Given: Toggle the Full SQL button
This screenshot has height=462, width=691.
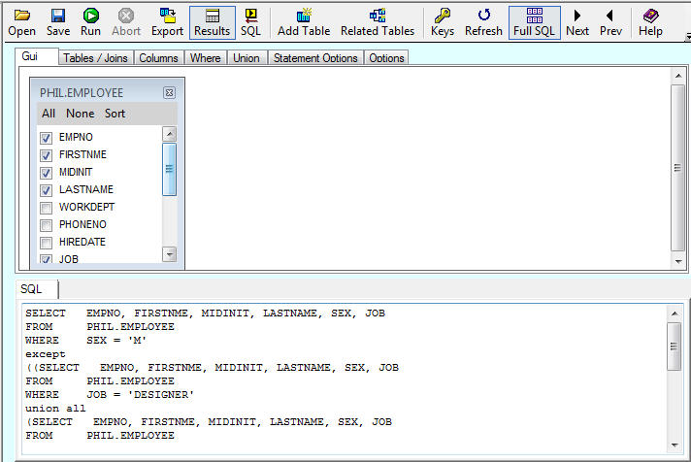Looking at the screenshot, I should tap(535, 22).
